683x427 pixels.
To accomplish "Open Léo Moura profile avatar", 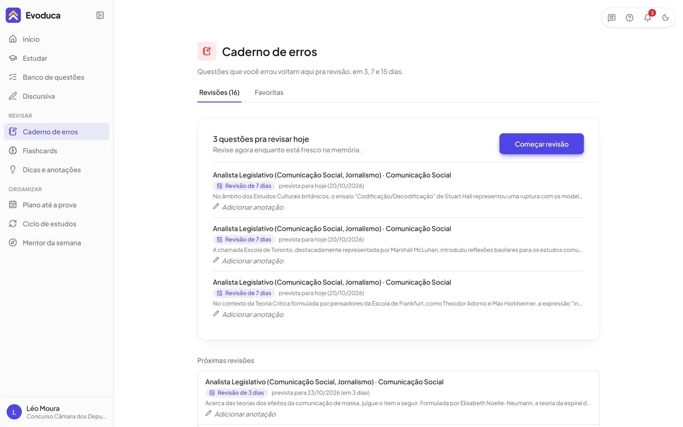I will pyautogui.click(x=14, y=412).
